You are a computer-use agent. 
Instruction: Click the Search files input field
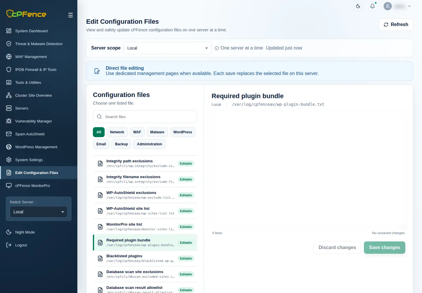[145, 117]
